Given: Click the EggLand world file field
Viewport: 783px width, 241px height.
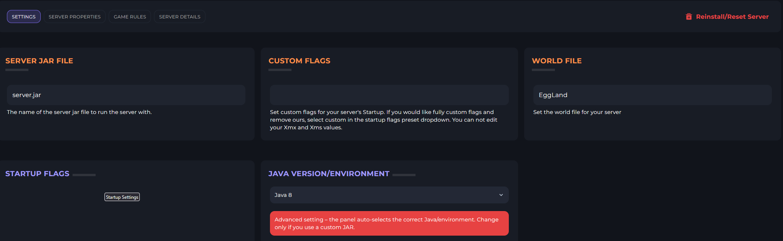Looking at the screenshot, I should (652, 95).
